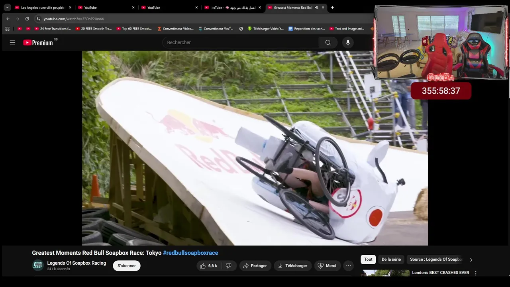Open Legends Of Soapbox Racing channel name
This screenshot has height=287, width=510.
point(76,263)
